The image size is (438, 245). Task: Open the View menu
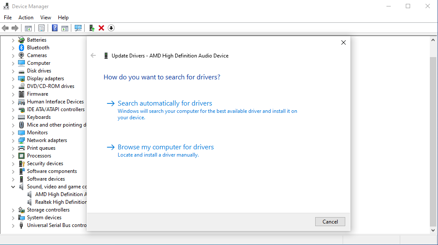pyautogui.click(x=46, y=18)
